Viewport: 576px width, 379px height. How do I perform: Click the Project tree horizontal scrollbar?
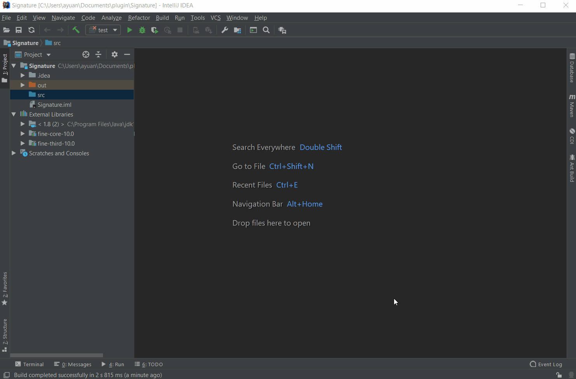[56, 355]
